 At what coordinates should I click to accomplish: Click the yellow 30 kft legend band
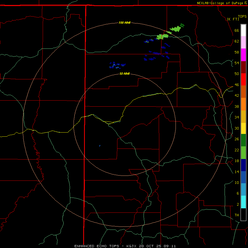tap(243, 128)
